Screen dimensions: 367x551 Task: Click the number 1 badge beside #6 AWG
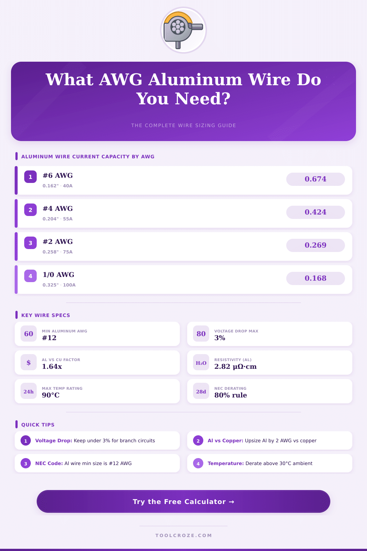click(30, 177)
